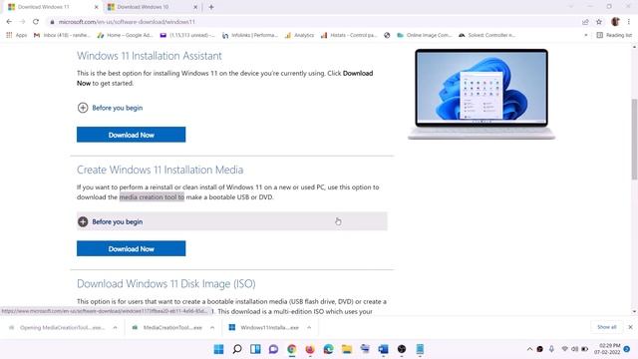638x359 pixels.
Task: Open Firefox from the taskbar
Action: coord(310,349)
